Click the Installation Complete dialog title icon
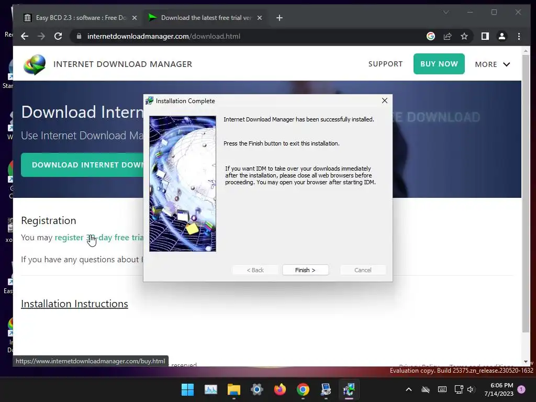Screen dimensions: 536x402 click(x=149, y=100)
